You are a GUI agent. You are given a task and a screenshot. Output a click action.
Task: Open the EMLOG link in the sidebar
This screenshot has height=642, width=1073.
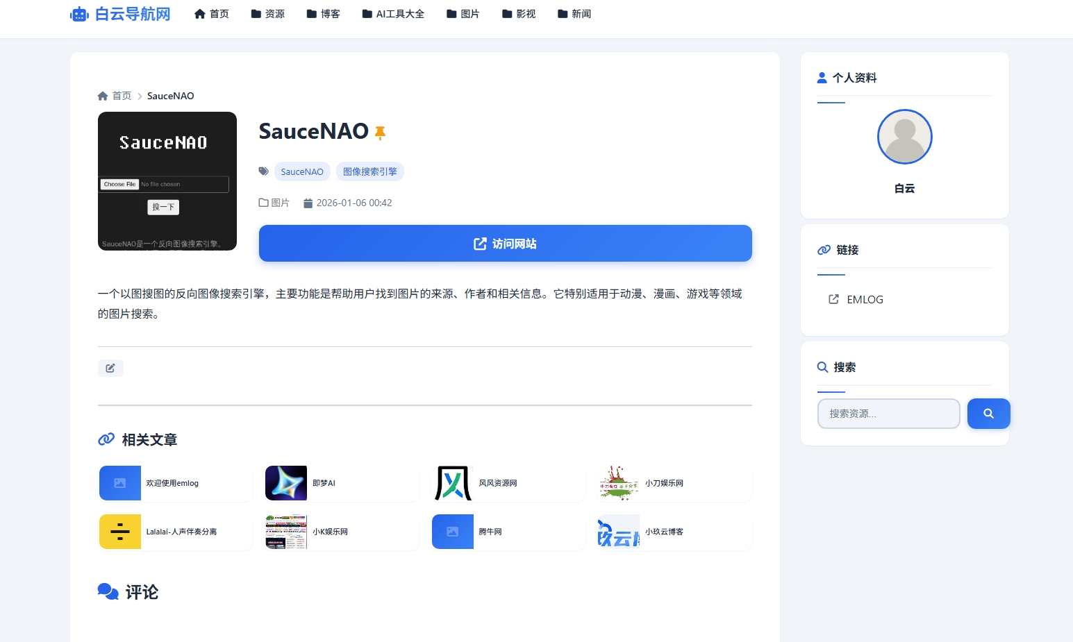coord(865,299)
